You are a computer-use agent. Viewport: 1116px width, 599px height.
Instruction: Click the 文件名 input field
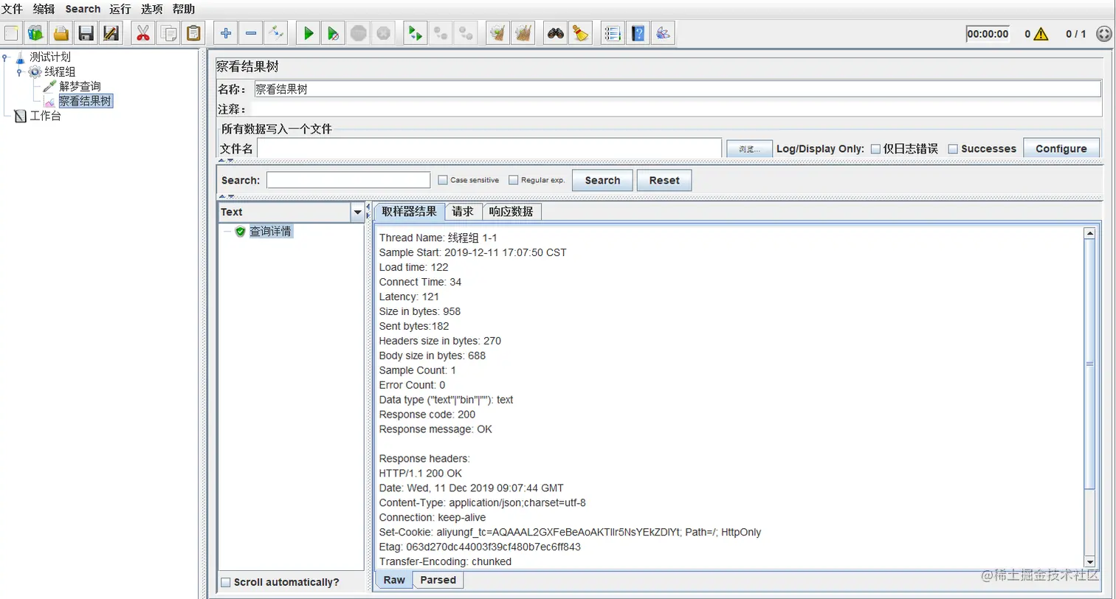click(x=489, y=148)
